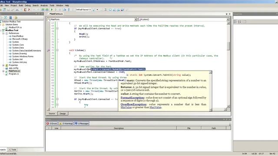Click the code editor vertical scrollbar thumb

(228, 46)
